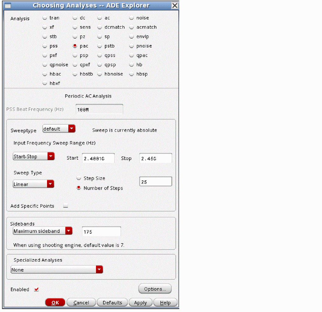Open the Sweeptype default dropdown
Screen dimensions: 322x312
click(x=59, y=129)
